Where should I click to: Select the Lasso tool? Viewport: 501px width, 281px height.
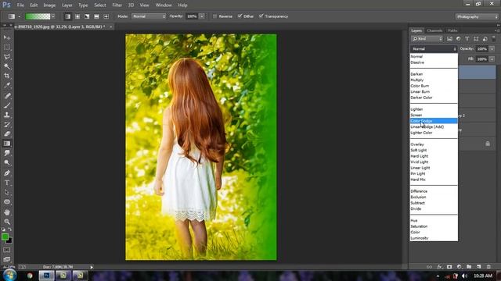tap(7, 57)
